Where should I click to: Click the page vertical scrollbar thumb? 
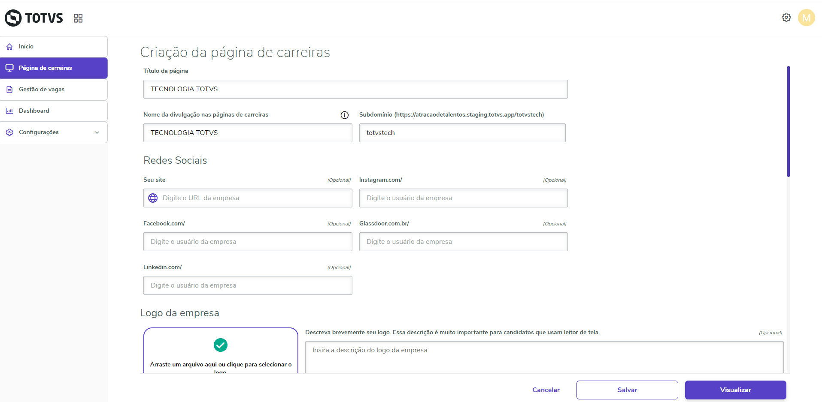coord(788,121)
